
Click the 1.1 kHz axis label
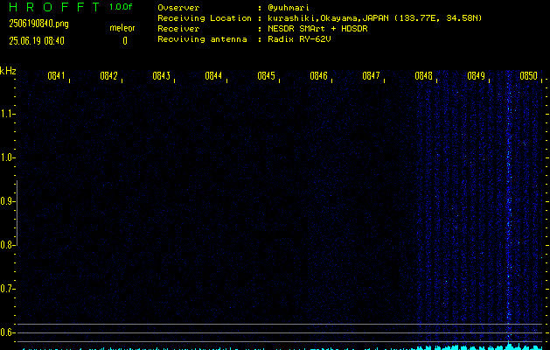[6, 114]
